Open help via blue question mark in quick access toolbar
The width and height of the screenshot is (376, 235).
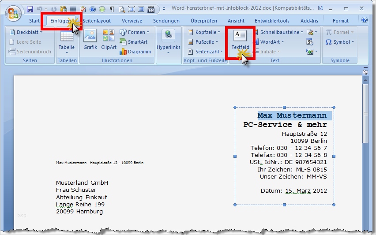coord(93,9)
